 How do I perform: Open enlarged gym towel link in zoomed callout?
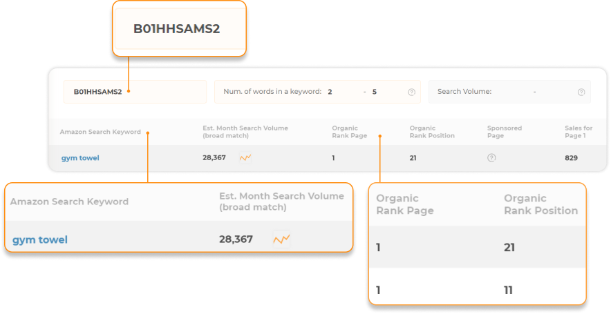point(40,240)
